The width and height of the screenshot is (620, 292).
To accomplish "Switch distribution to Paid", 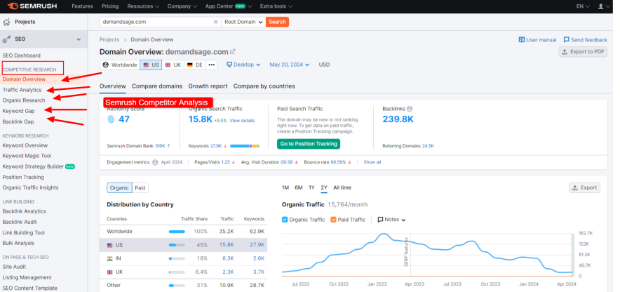I will [x=140, y=188].
